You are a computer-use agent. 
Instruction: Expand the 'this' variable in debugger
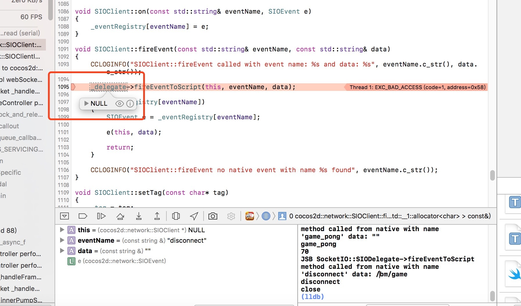coord(62,230)
